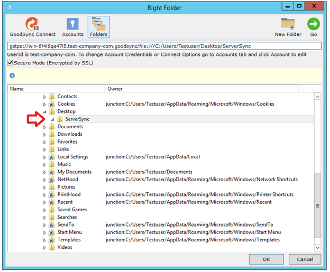This screenshot has width=330, height=272.
Task: Click the folder URL path field
Action: pyautogui.click(x=164, y=46)
